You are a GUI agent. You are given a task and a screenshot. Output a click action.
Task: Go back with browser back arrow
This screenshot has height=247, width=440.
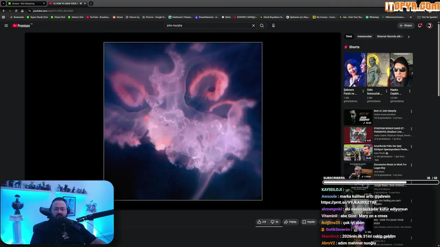click(3, 11)
